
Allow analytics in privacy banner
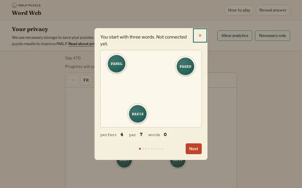point(235,36)
